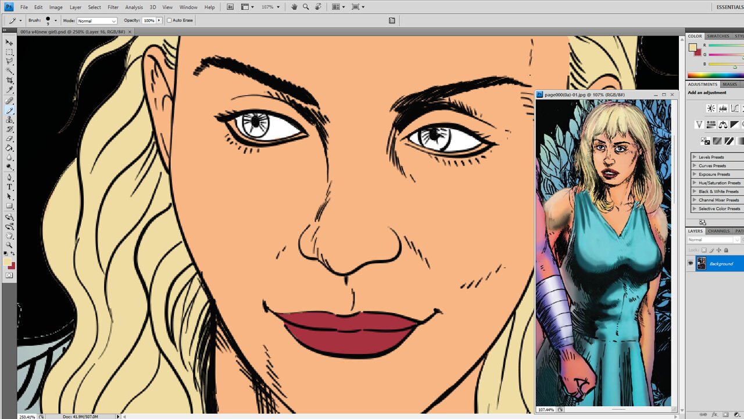Viewport: 744px width, 419px height.
Task: Expand Selective Color Presets
Action: click(x=694, y=208)
